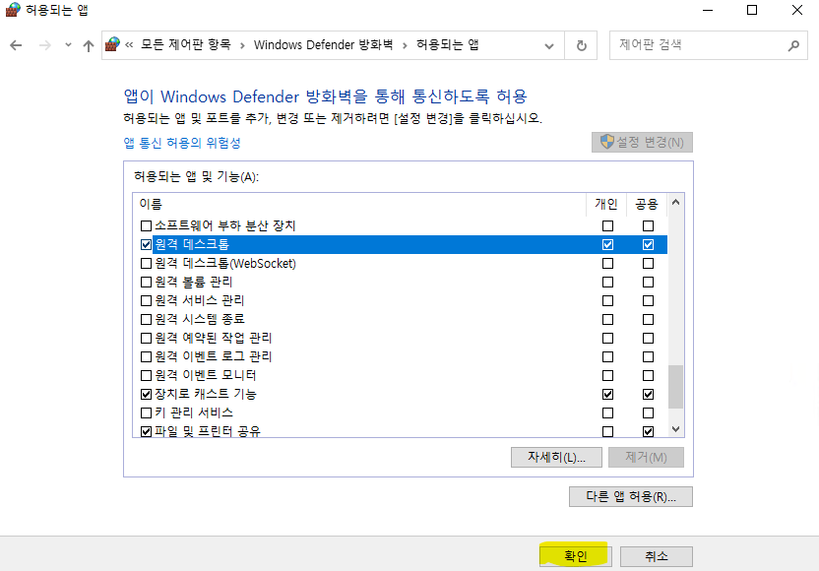Check 원격 데스크톱(WebSocket) name checkbox

point(147,263)
